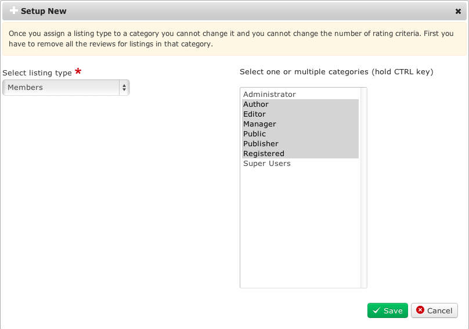This screenshot has width=469, height=329.
Task: Select the Editor category
Action: (254, 114)
